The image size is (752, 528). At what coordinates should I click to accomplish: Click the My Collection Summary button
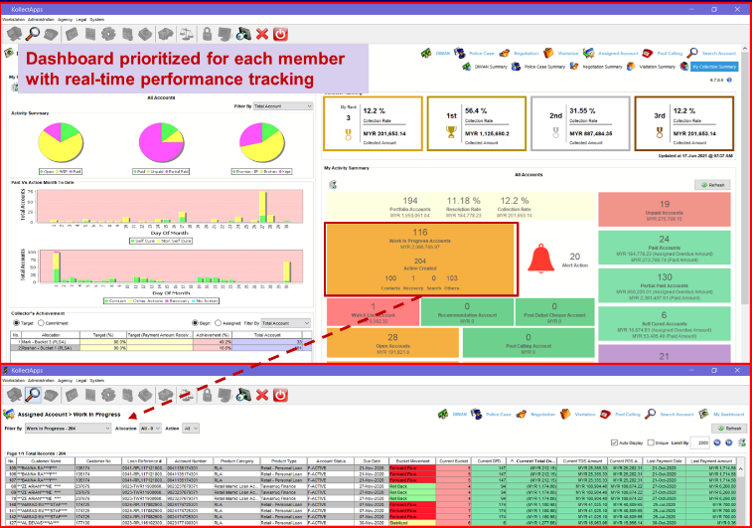(x=714, y=67)
